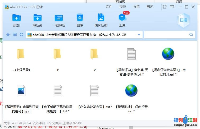Click the 添加 (Add) toolbar icon
The image size is (200, 129).
[16, 18]
